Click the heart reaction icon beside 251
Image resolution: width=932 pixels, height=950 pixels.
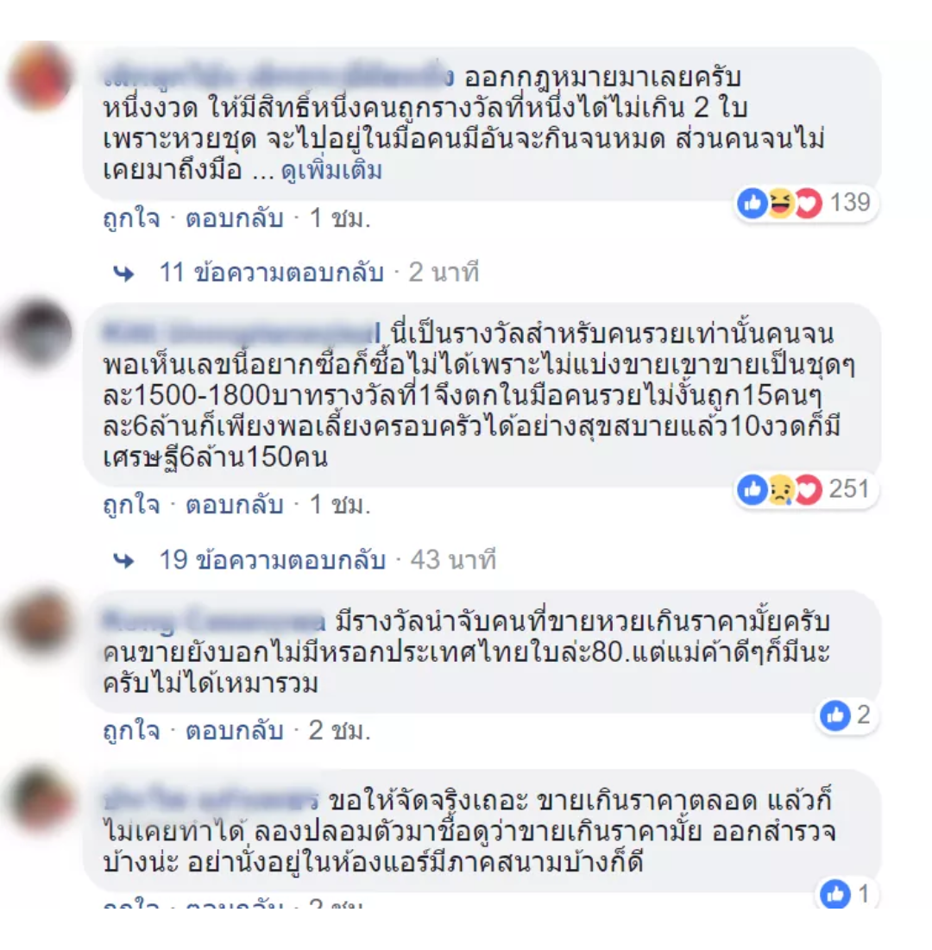pyautogui.click(x=808, y=489)
